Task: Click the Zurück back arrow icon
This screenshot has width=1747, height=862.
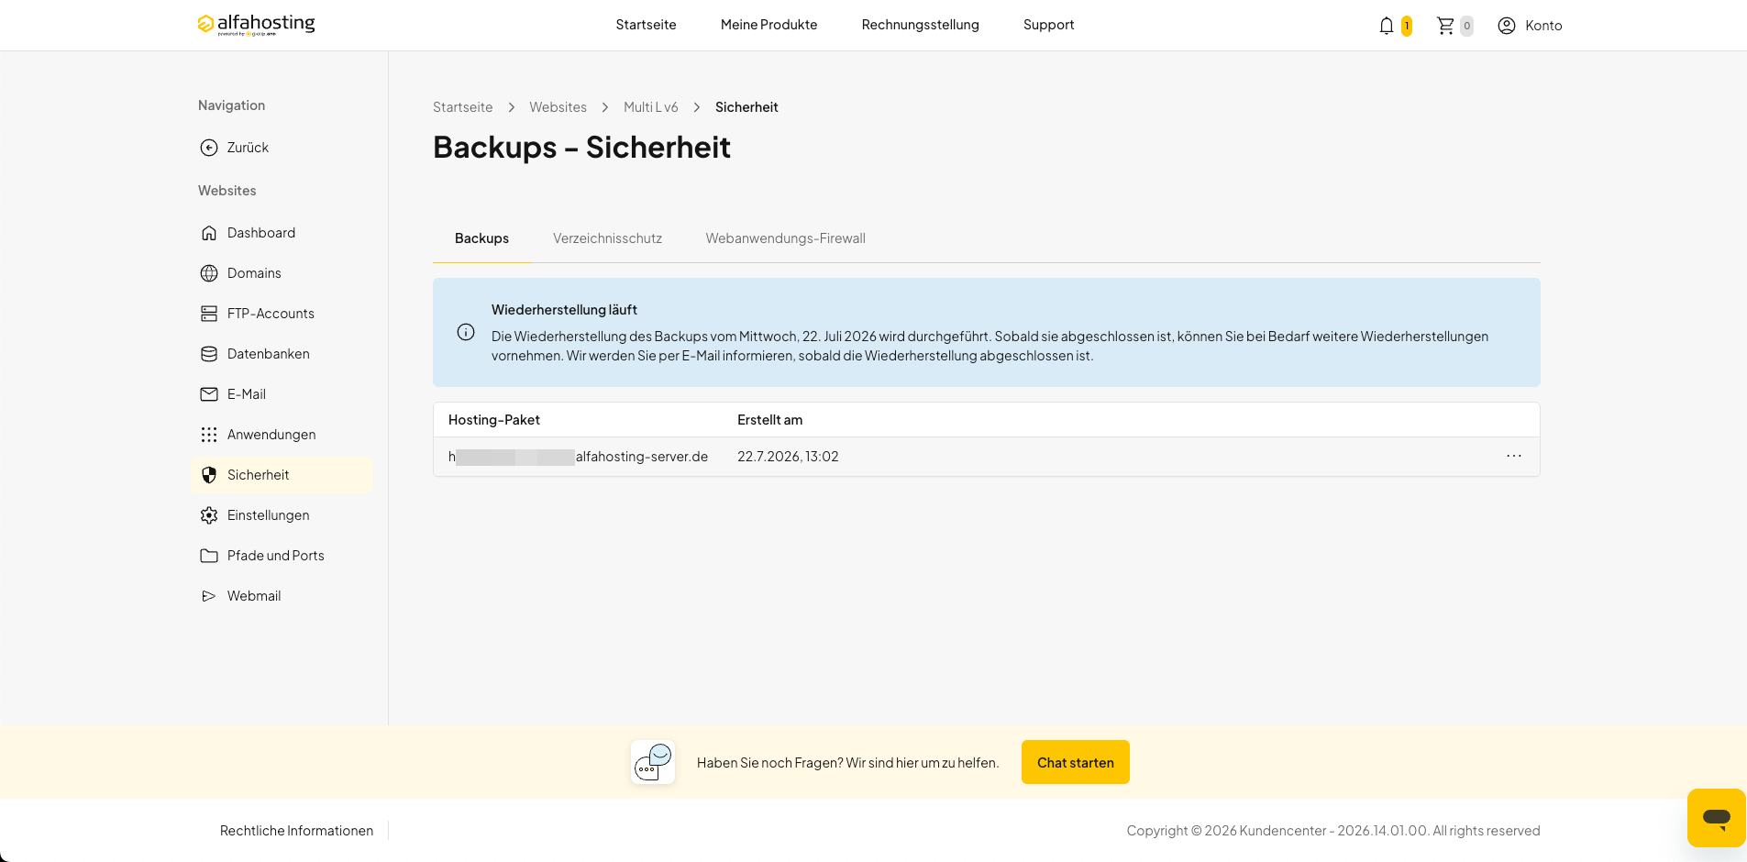Action: tap(209, 148)
